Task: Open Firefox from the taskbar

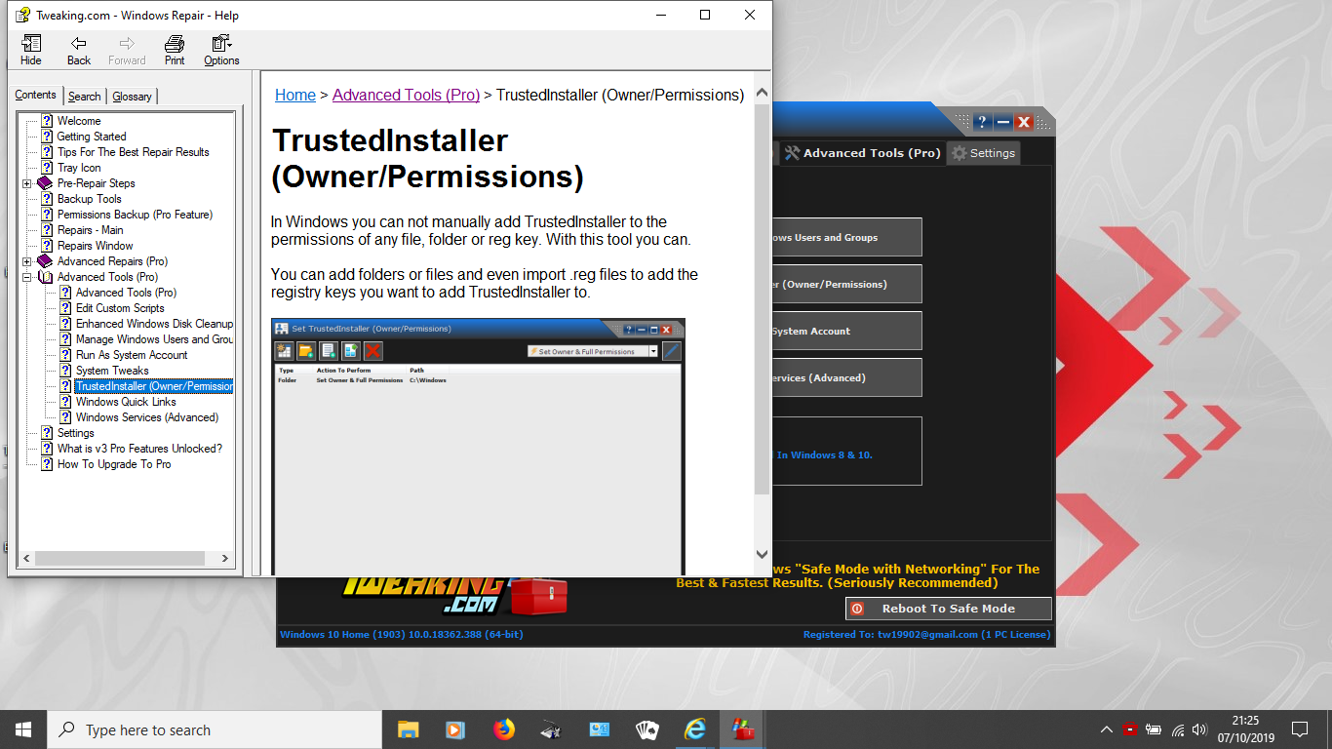Action: (x=503, y=729)
